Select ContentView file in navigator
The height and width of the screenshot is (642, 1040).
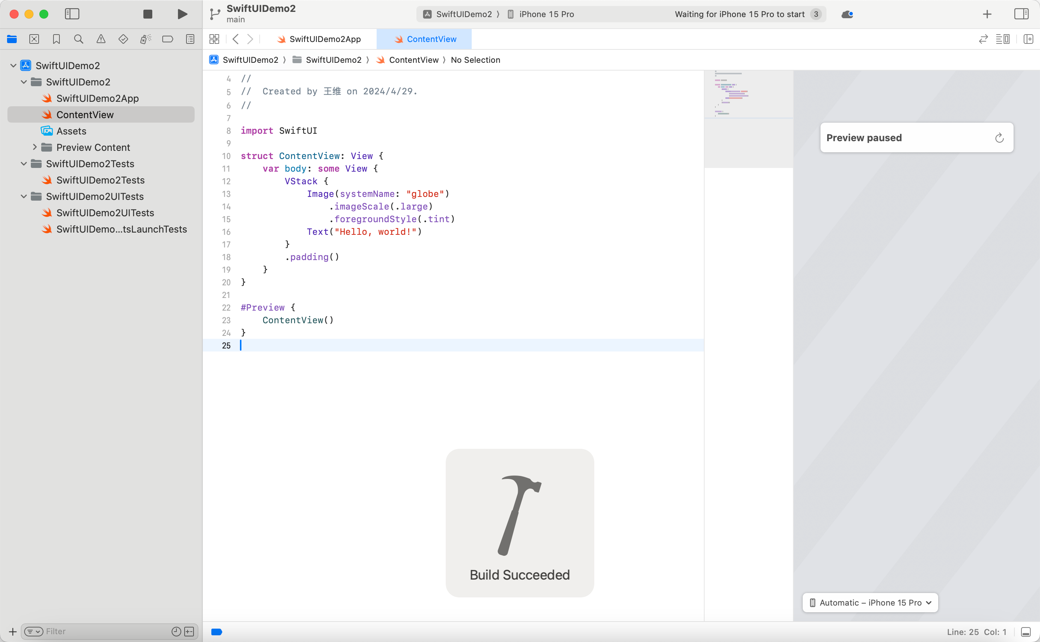click(101, 115)
